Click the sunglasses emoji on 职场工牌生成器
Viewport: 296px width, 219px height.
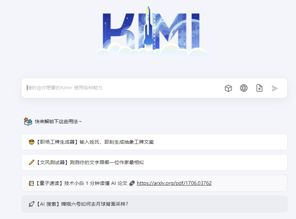[31, 142]
